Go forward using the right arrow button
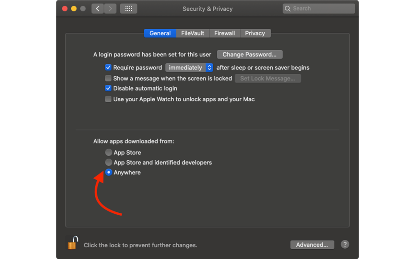Viewport: 415px width, 259px height. tap(110, 9)
